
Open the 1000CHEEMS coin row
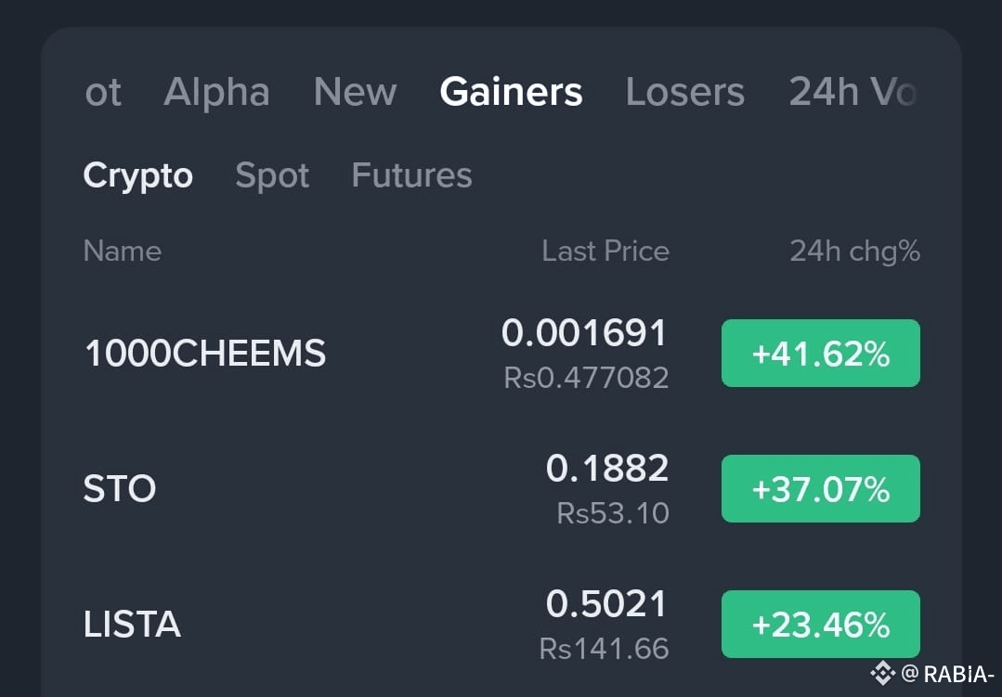tap(501, 354)
